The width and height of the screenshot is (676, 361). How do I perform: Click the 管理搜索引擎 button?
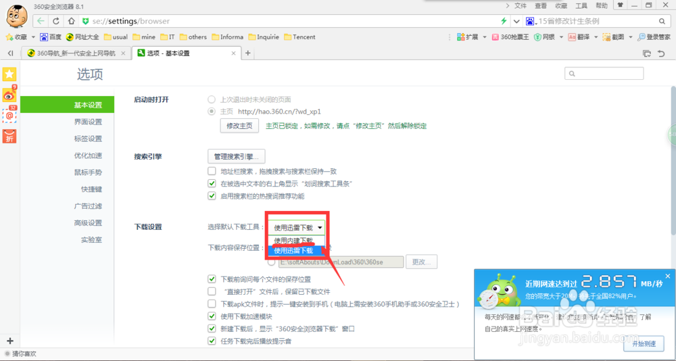point(236,156)
